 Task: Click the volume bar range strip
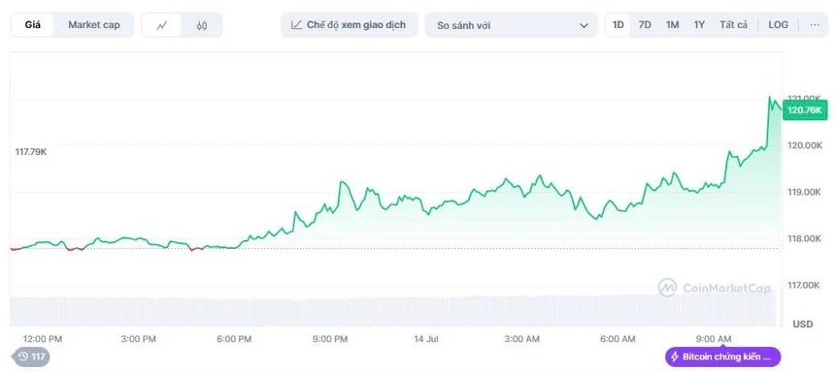[x=396, y=311]
